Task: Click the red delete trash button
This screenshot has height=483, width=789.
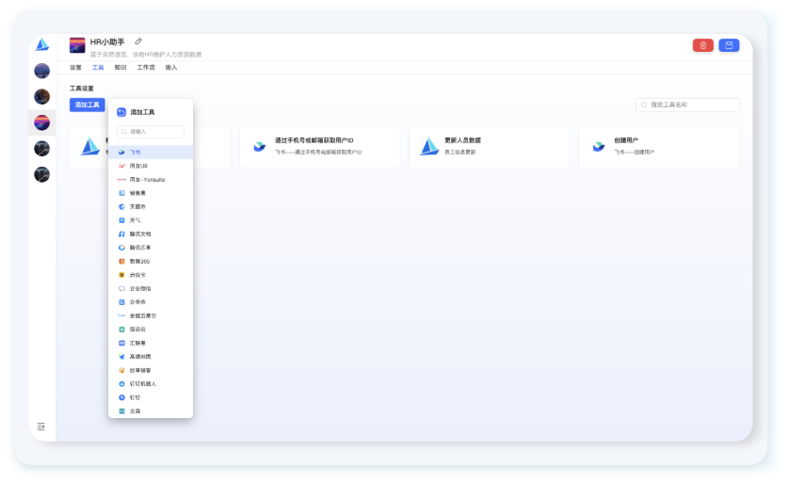Action: (702, 45)
